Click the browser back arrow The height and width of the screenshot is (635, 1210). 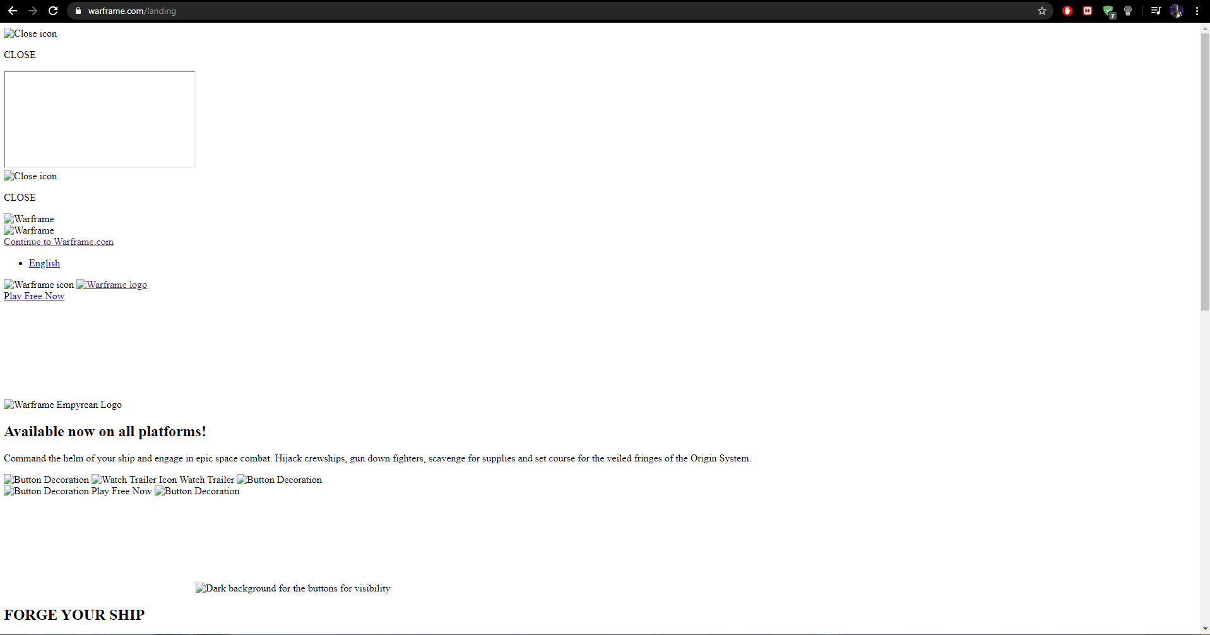13,11
